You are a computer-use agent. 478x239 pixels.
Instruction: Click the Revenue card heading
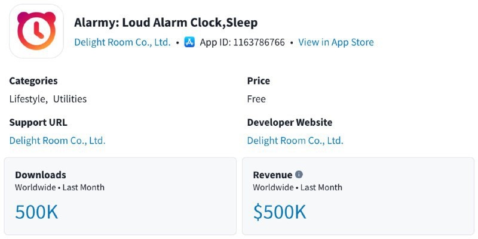[272, 175]
